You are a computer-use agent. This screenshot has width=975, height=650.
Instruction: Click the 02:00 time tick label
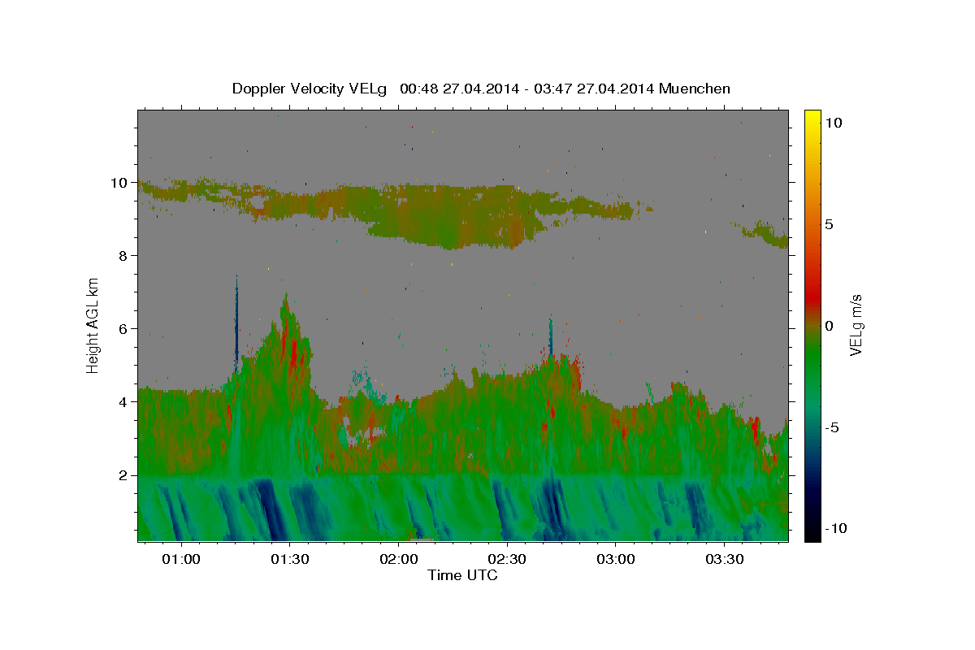click(x=398, y=559)
